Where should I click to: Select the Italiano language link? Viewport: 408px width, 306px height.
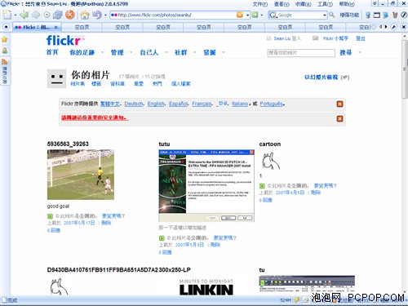click(x=240, y=104)
